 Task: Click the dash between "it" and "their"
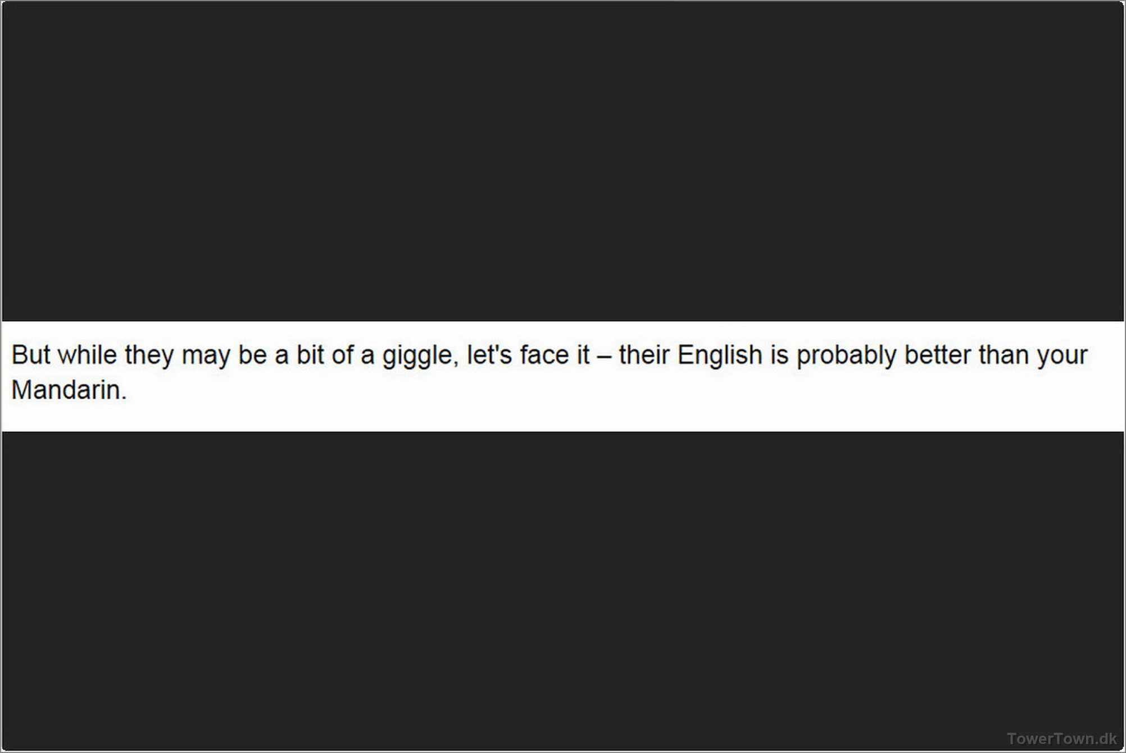(x=604, y=356)
